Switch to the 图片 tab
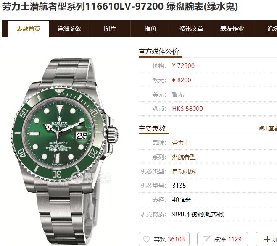This screenshot has height=246, width=277. point(110,29)
